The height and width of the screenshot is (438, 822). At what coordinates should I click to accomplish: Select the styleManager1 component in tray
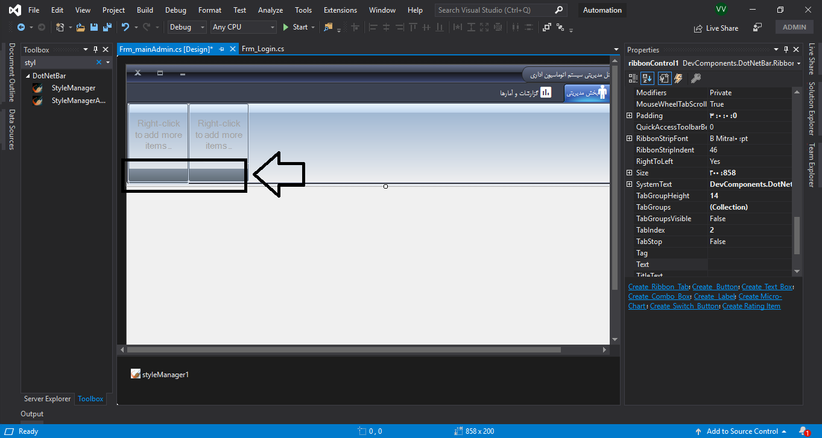[160, 375]
